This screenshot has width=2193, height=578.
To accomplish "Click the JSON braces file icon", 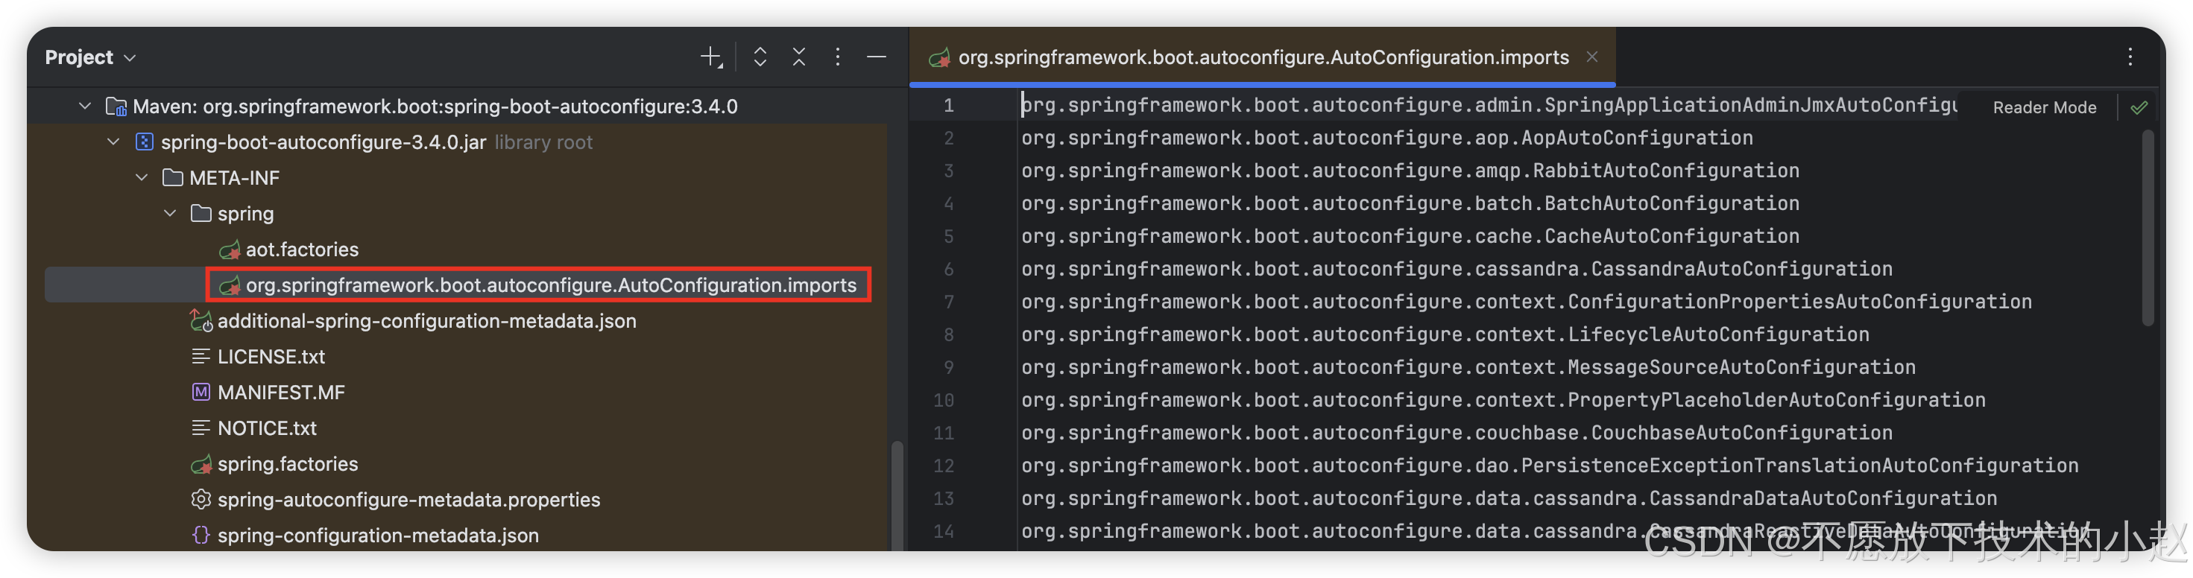I will coord(201,536).
